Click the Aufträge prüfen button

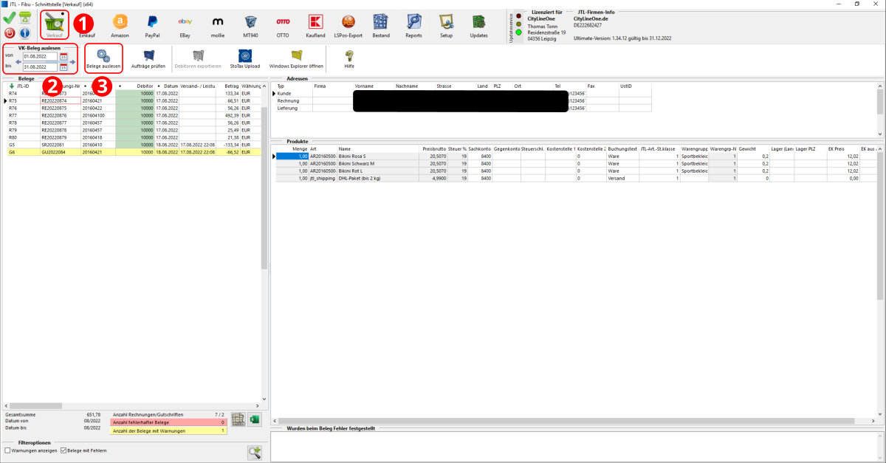click(148, 59)
